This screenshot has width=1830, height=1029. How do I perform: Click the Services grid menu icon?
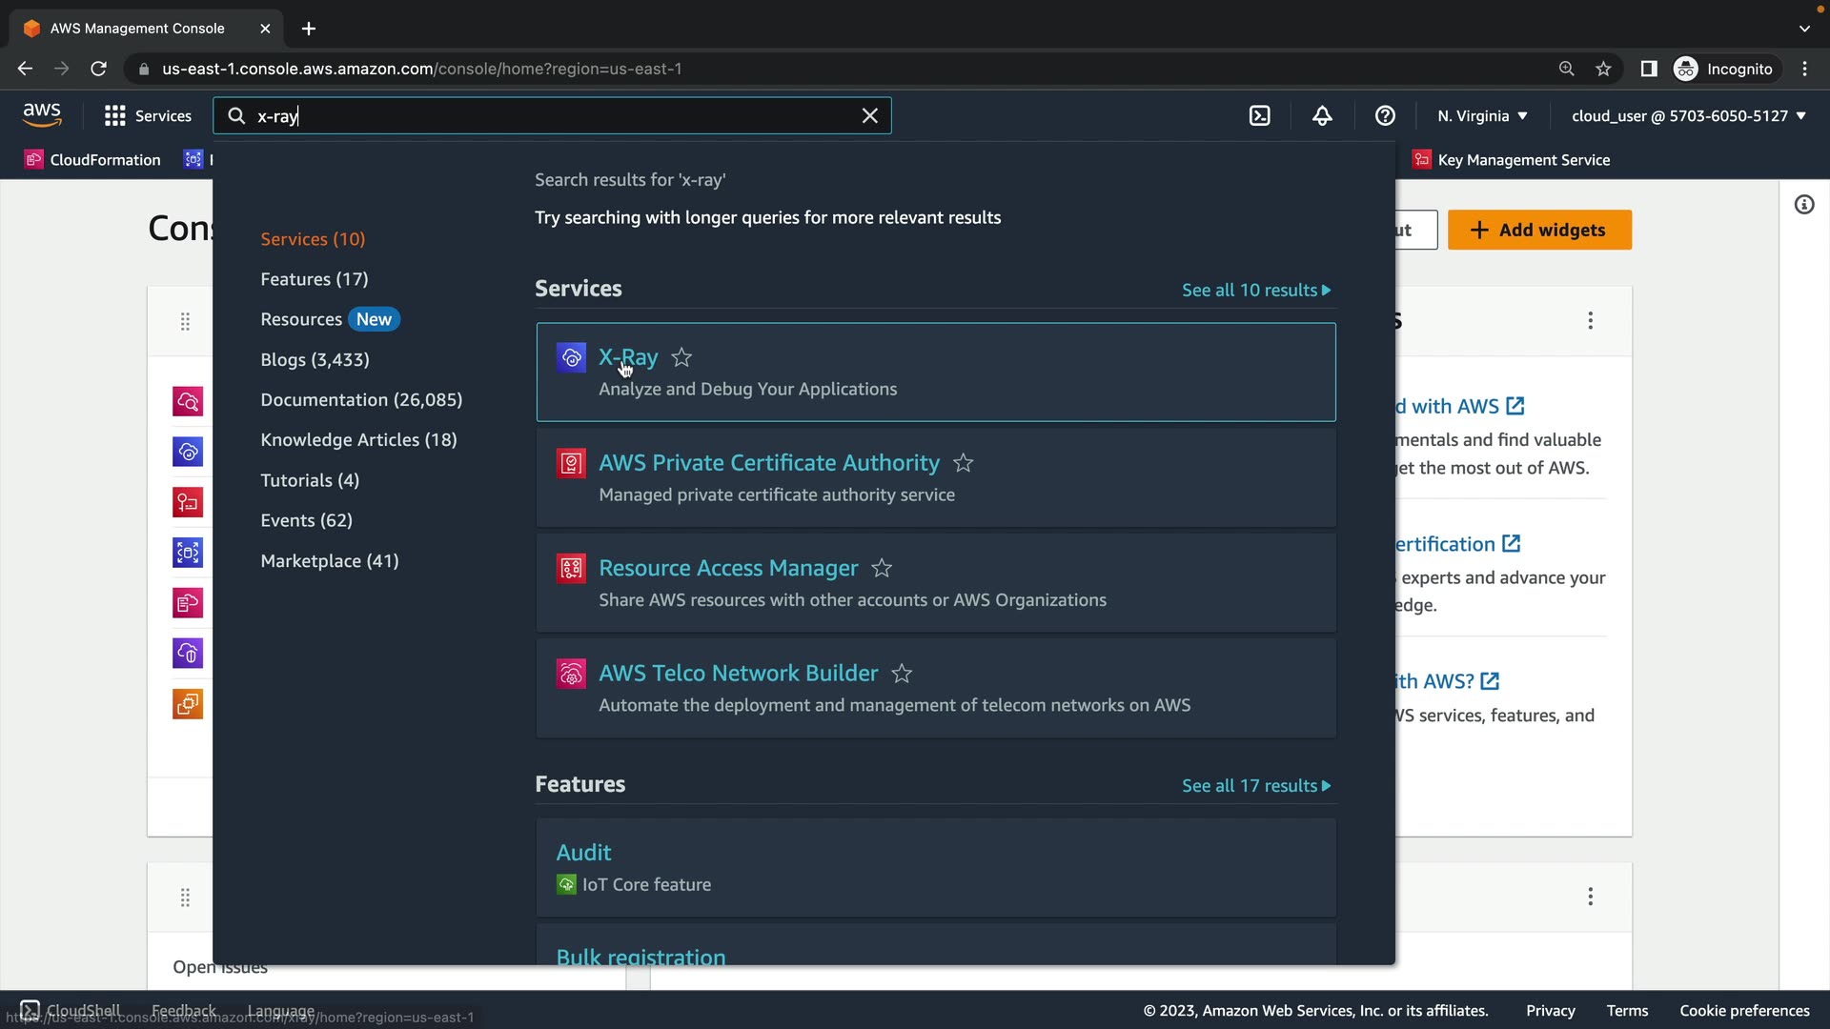pos(115,116)
